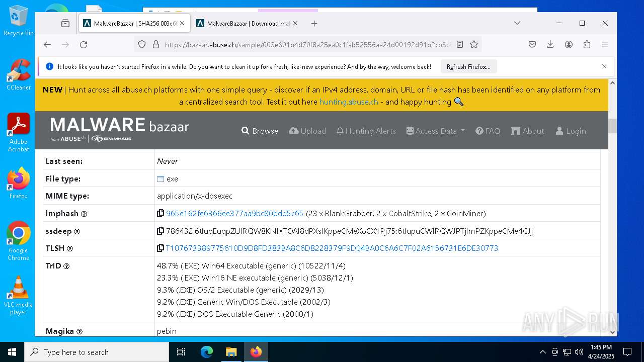Click the address bar URL field
This screenshot has height=362, width=644.
click(307, 44)
